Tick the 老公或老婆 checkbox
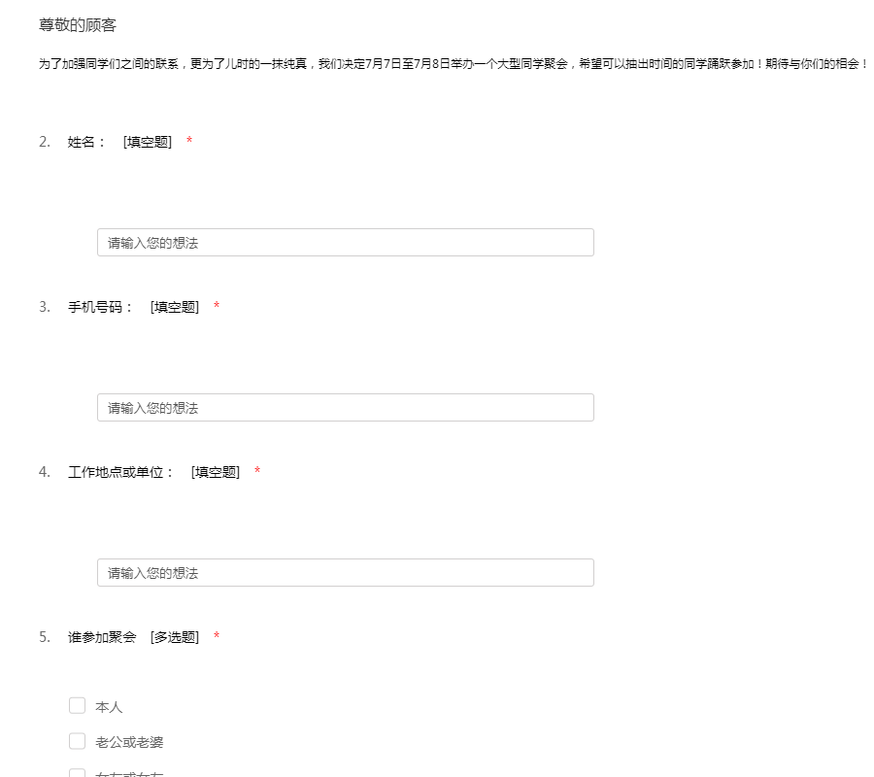Screen dimensions: 874x777 coord(78,741)
